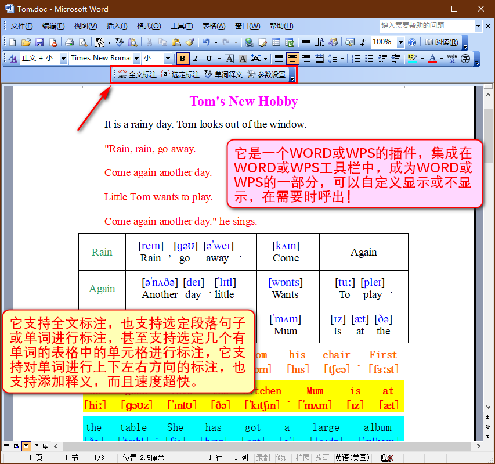The height and width of the screenshot is (464, 495).
Task: Insert a hyperlink with the globe icon
Action: [250, 42]
